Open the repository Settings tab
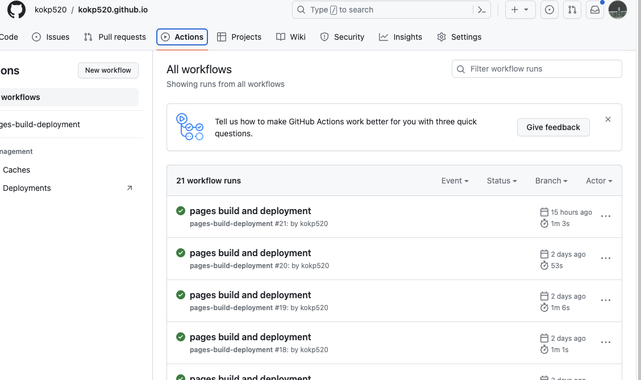This screenshot has width=641, height=380. [459, 37]
